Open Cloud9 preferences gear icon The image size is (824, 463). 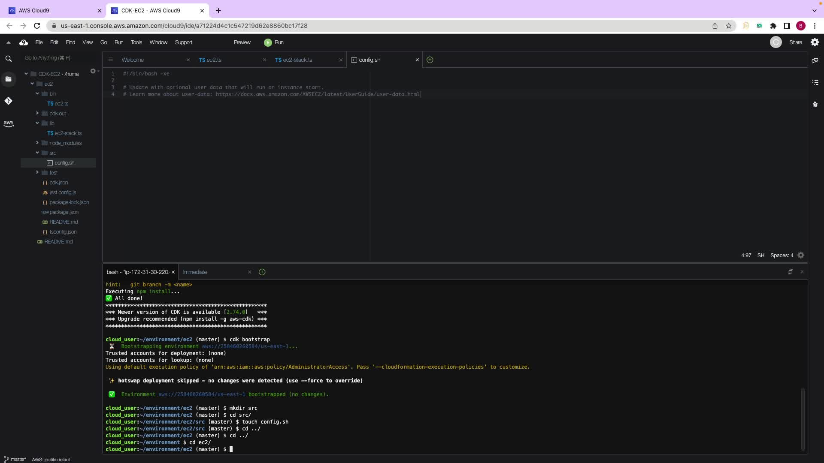click(815, 42)
